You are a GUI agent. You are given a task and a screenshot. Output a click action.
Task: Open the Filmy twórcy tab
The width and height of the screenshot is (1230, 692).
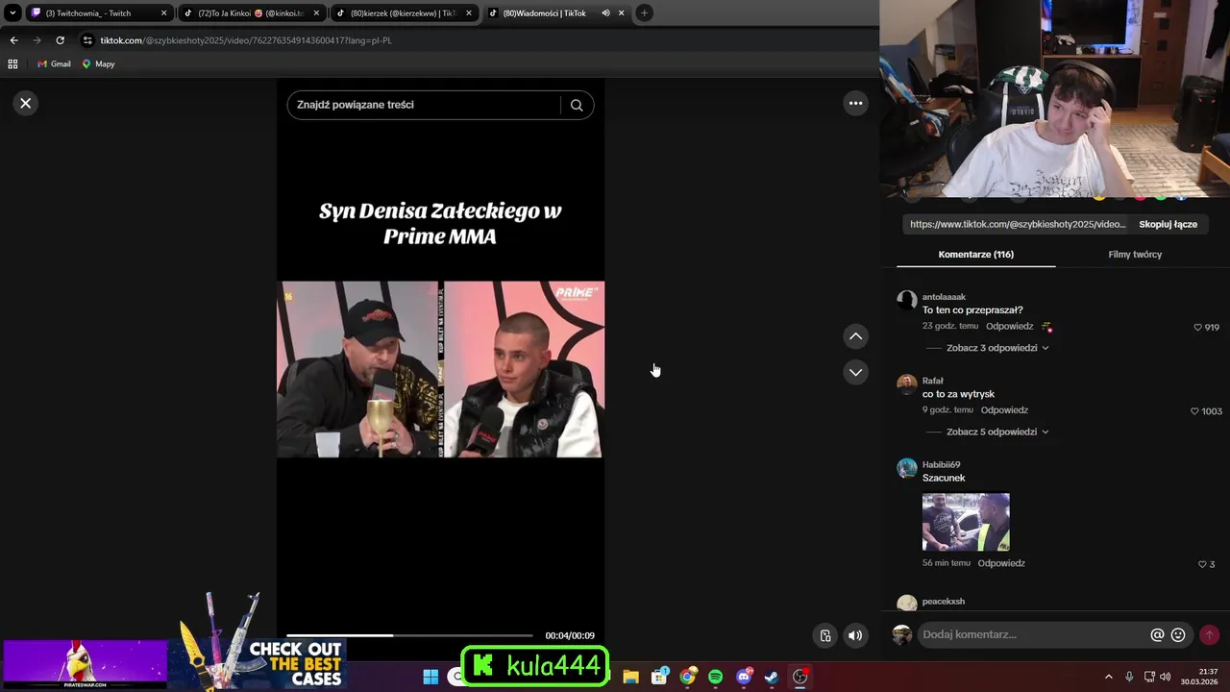click(x=1135, y=255)
